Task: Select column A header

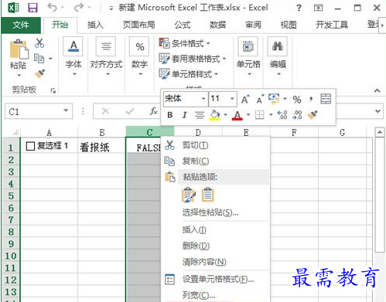Action: (x=49, y=132)
